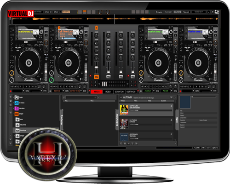The width and height of the screenshot is (230, 184).
Task: Click the Sampler button in top bar
Action: (x=168, y=12)
